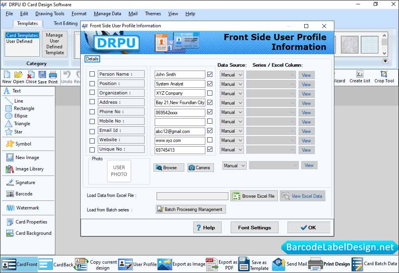
Task: Open the Themes menu
Action: (x=153, y=14)
